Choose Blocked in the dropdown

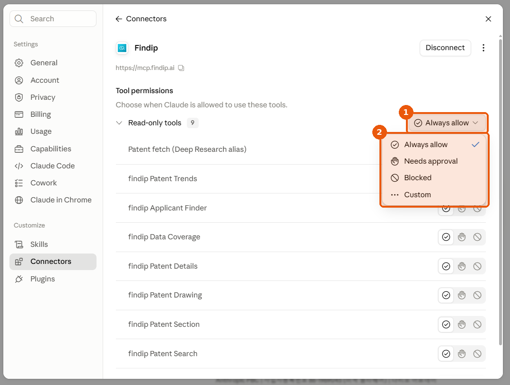(434, 178)
